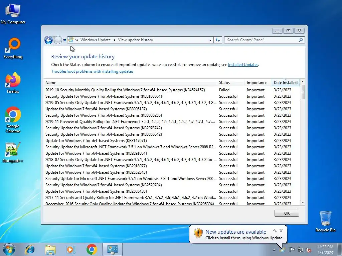Launch Chrome from the taskbar
Screen dimensions: 342x256
tap(92, 249)
